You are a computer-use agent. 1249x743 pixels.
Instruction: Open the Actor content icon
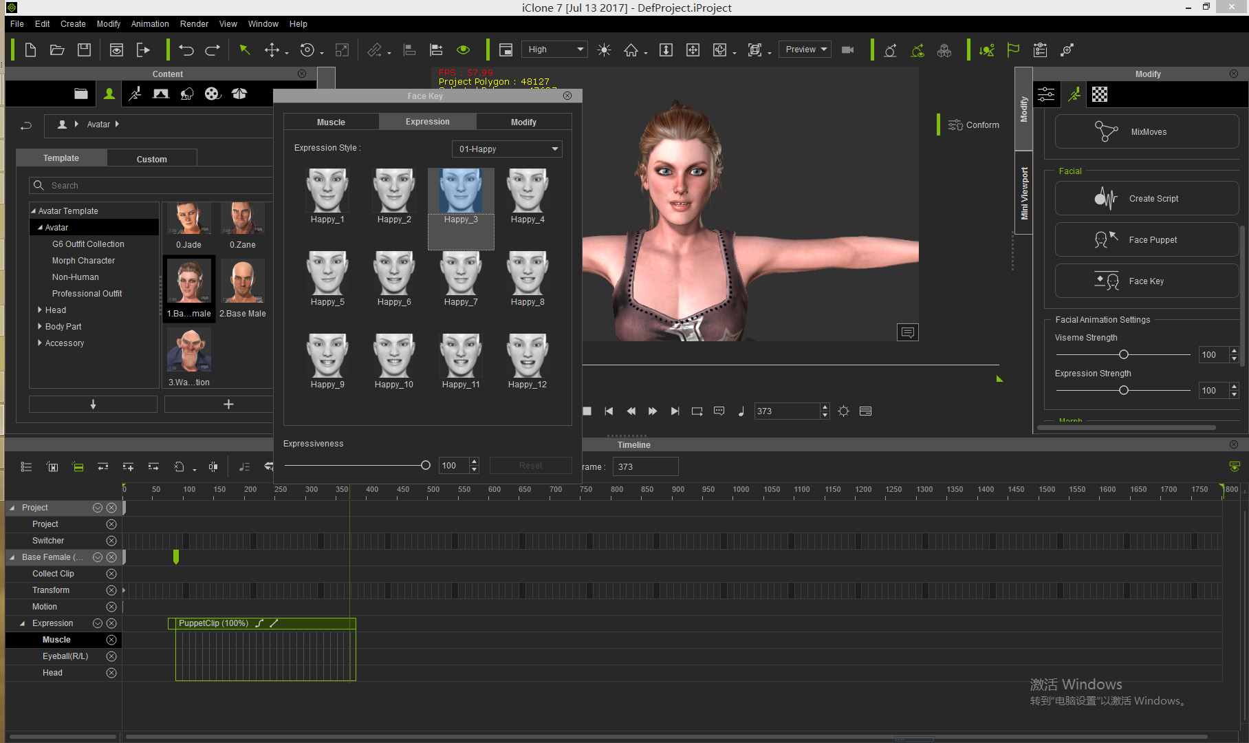click(109, 94)
